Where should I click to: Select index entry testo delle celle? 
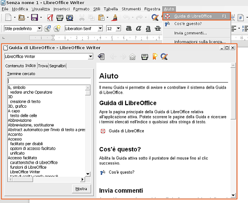[24, 116]
